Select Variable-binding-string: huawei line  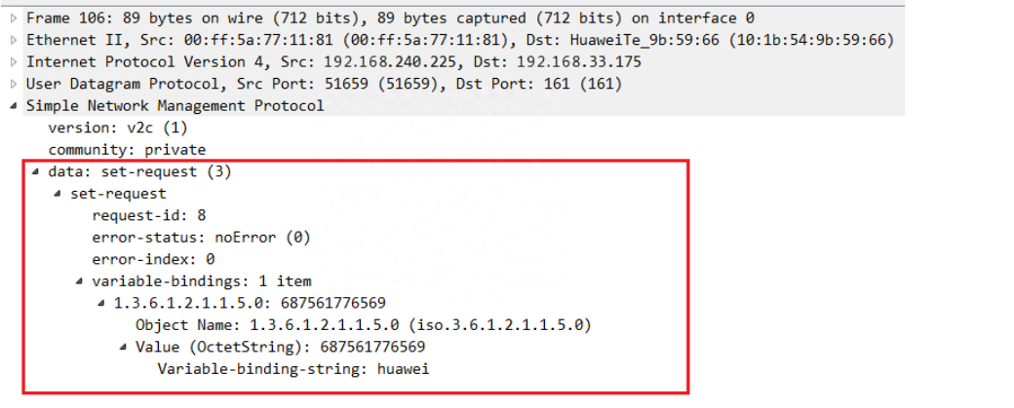293,369
